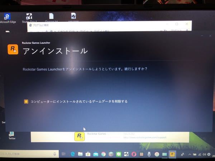This screenshot has height=161, width=215.
Task: Tick the delete installed game data checkbox
Action: tap(26, 102)
